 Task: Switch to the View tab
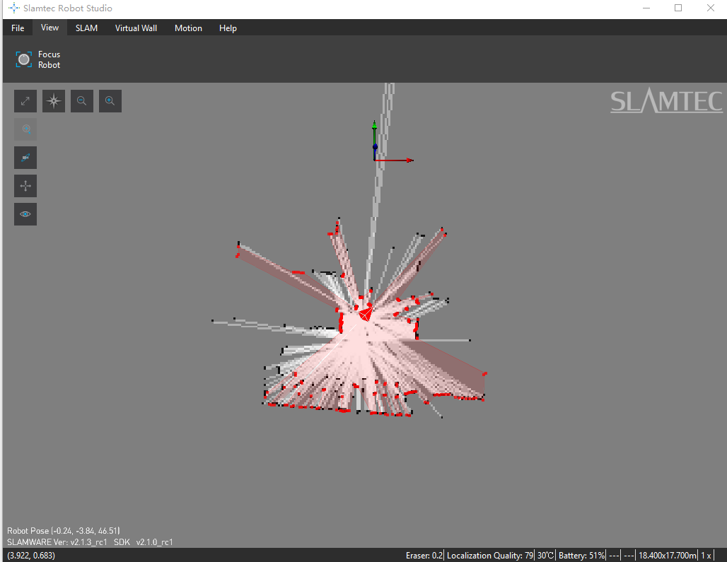coord(50,28)
